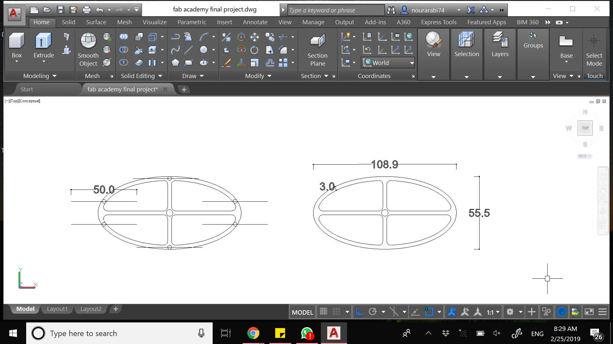
Task: Click the MODEL space button
Action: click(302, 312)
